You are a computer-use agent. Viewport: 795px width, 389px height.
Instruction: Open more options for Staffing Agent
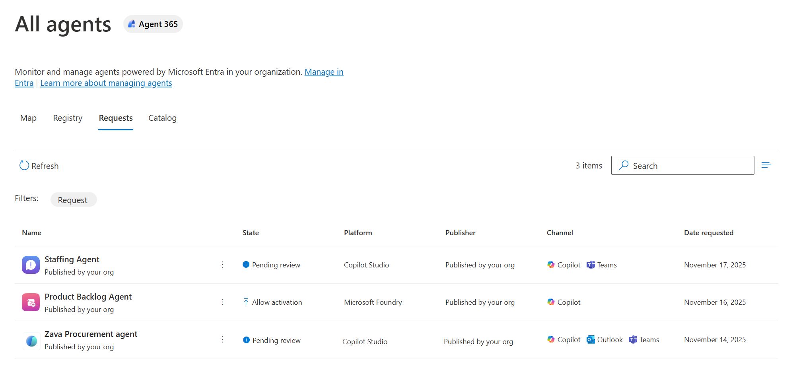coord(222,265)
